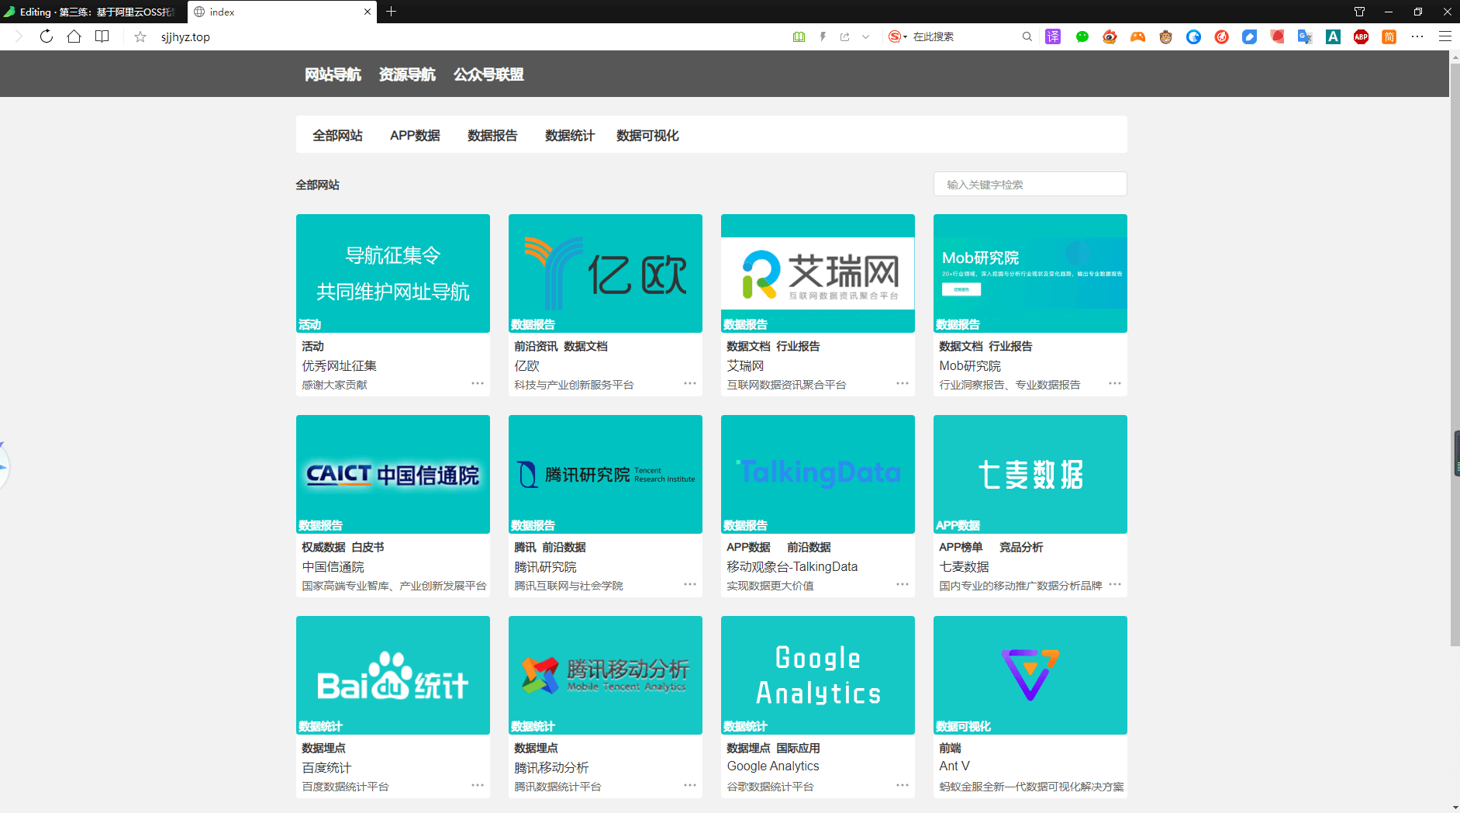Select the 数据可视化 category tab

(647, 136)
